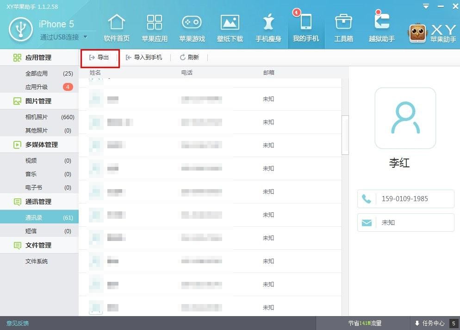Click the 节省141M流量 status text
The height and width of the screenshot is (330, 460).
(x=365, y=323)
